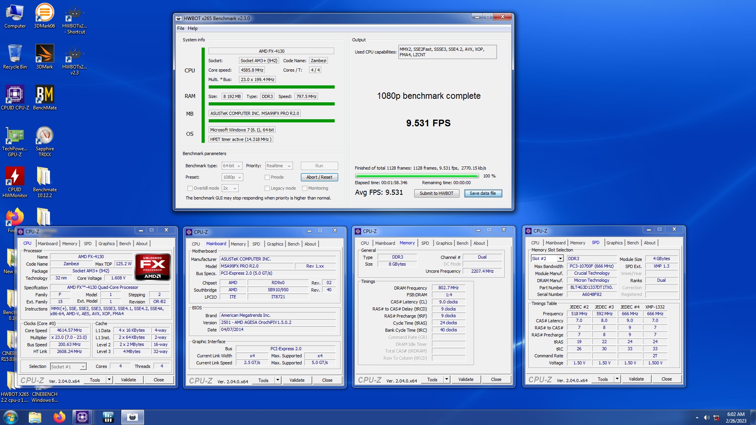
Task: Open the Recycle Bin
Action: (x=15, y=57)
